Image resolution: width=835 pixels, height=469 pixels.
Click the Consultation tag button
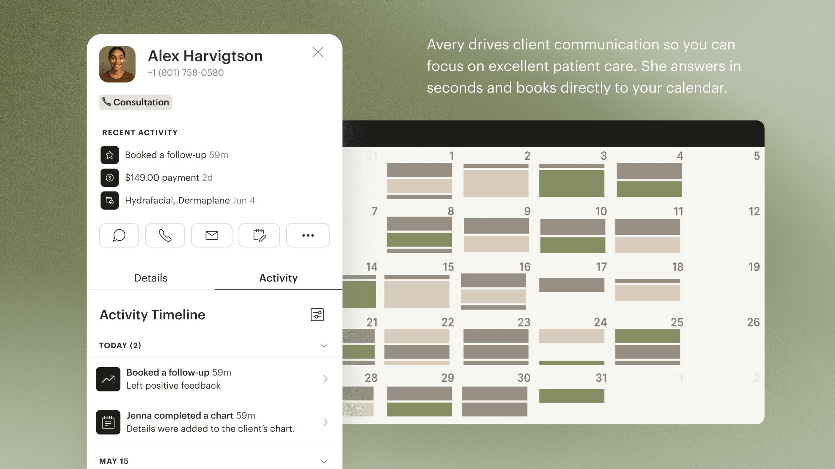pyautogui.click(x=136, y=102)
